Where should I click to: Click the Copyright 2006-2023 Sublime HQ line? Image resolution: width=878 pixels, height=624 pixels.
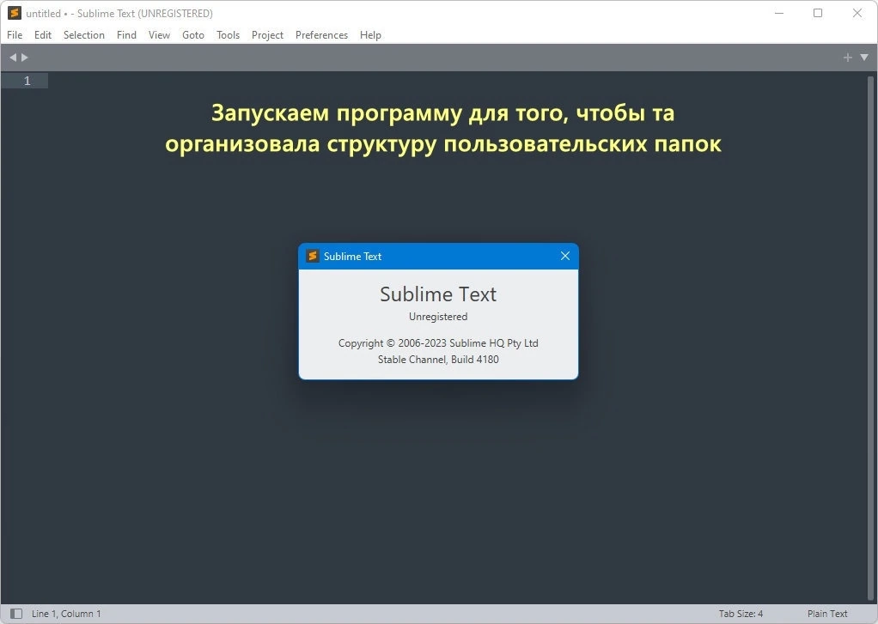click(x=438, y=343)
